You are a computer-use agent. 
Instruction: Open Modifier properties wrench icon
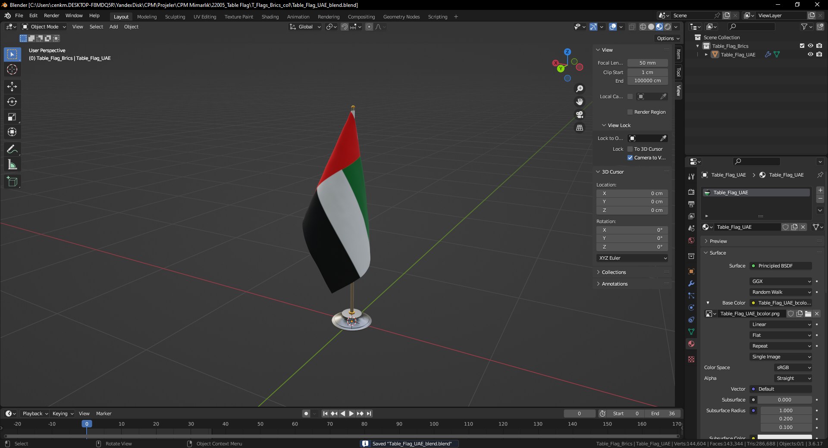point(691,283)
